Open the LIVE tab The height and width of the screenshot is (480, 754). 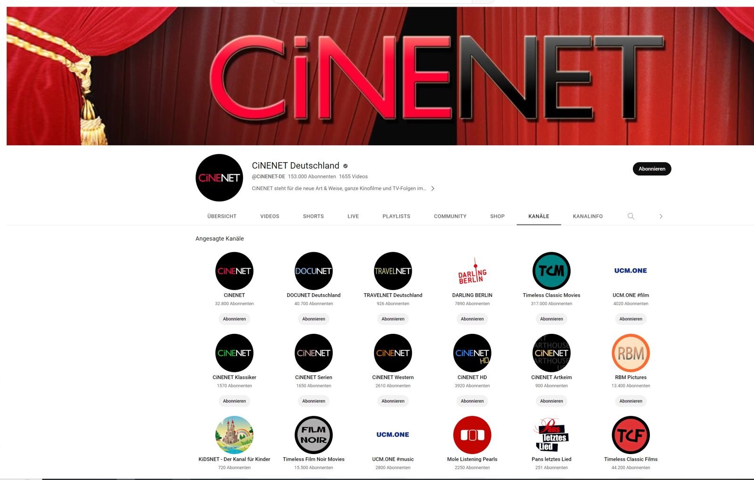click(x=353, y=216)
